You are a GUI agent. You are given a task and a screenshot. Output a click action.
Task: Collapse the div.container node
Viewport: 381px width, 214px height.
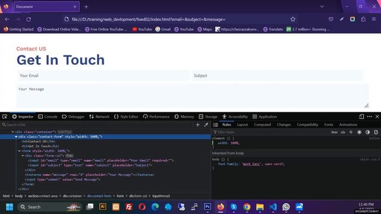pos(13,132)
